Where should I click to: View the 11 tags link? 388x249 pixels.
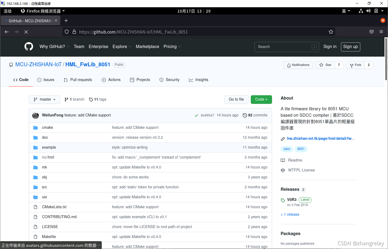pos(98,99)
